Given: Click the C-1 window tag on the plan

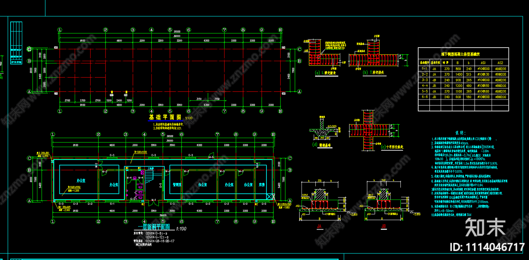Looking at the screenshot, I should click(112, 204).
